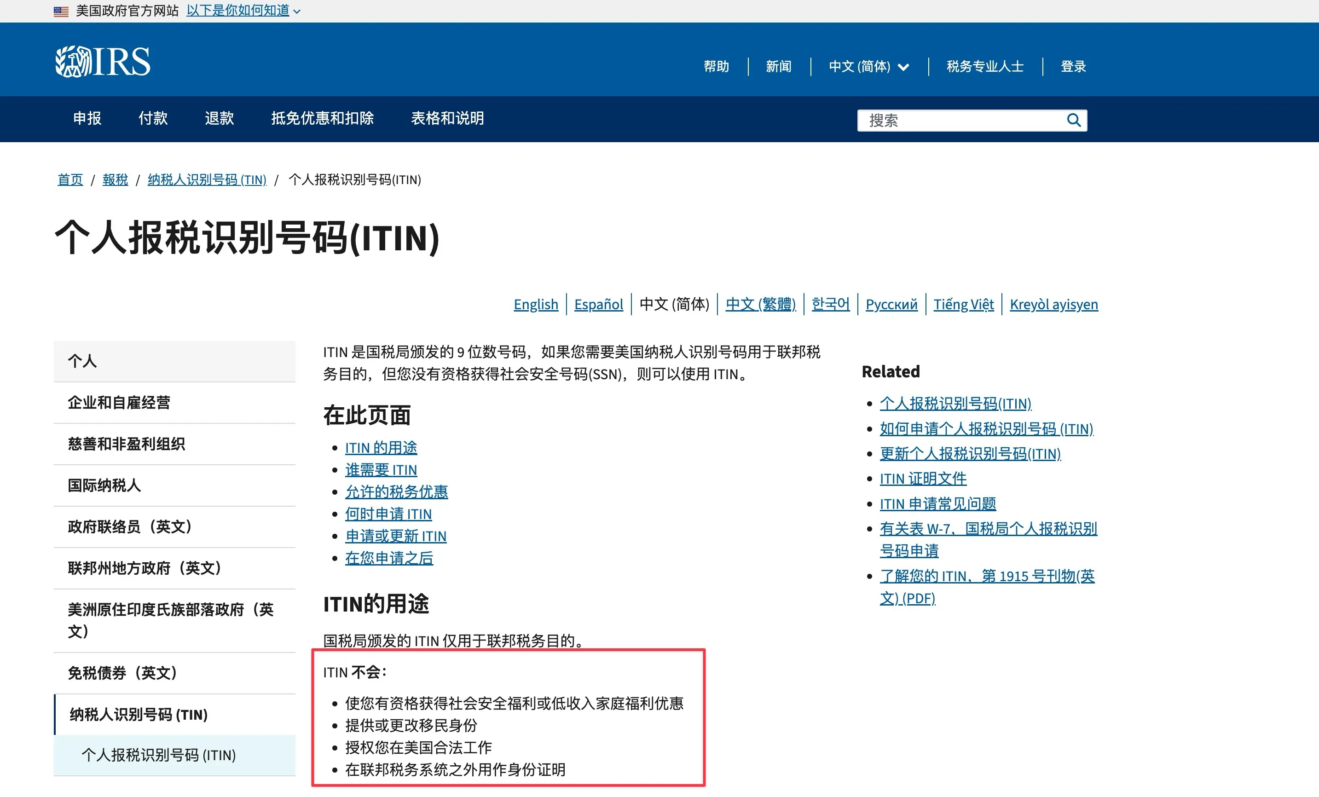This screenshot has height=797, width=1319.
Task: Go to 首页 breadcrumb
Action: (x=70, y=180)
